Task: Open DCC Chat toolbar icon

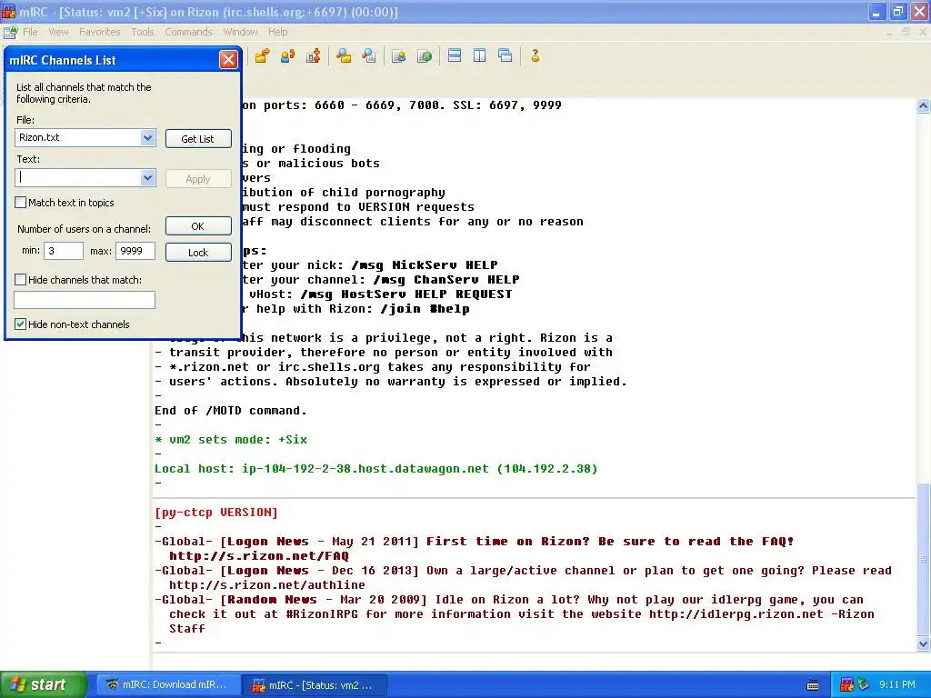Action: point(288,55)
